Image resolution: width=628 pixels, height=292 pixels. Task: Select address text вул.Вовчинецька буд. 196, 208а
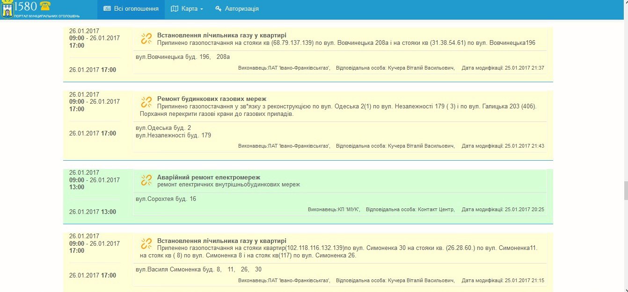tap(183, 57)
